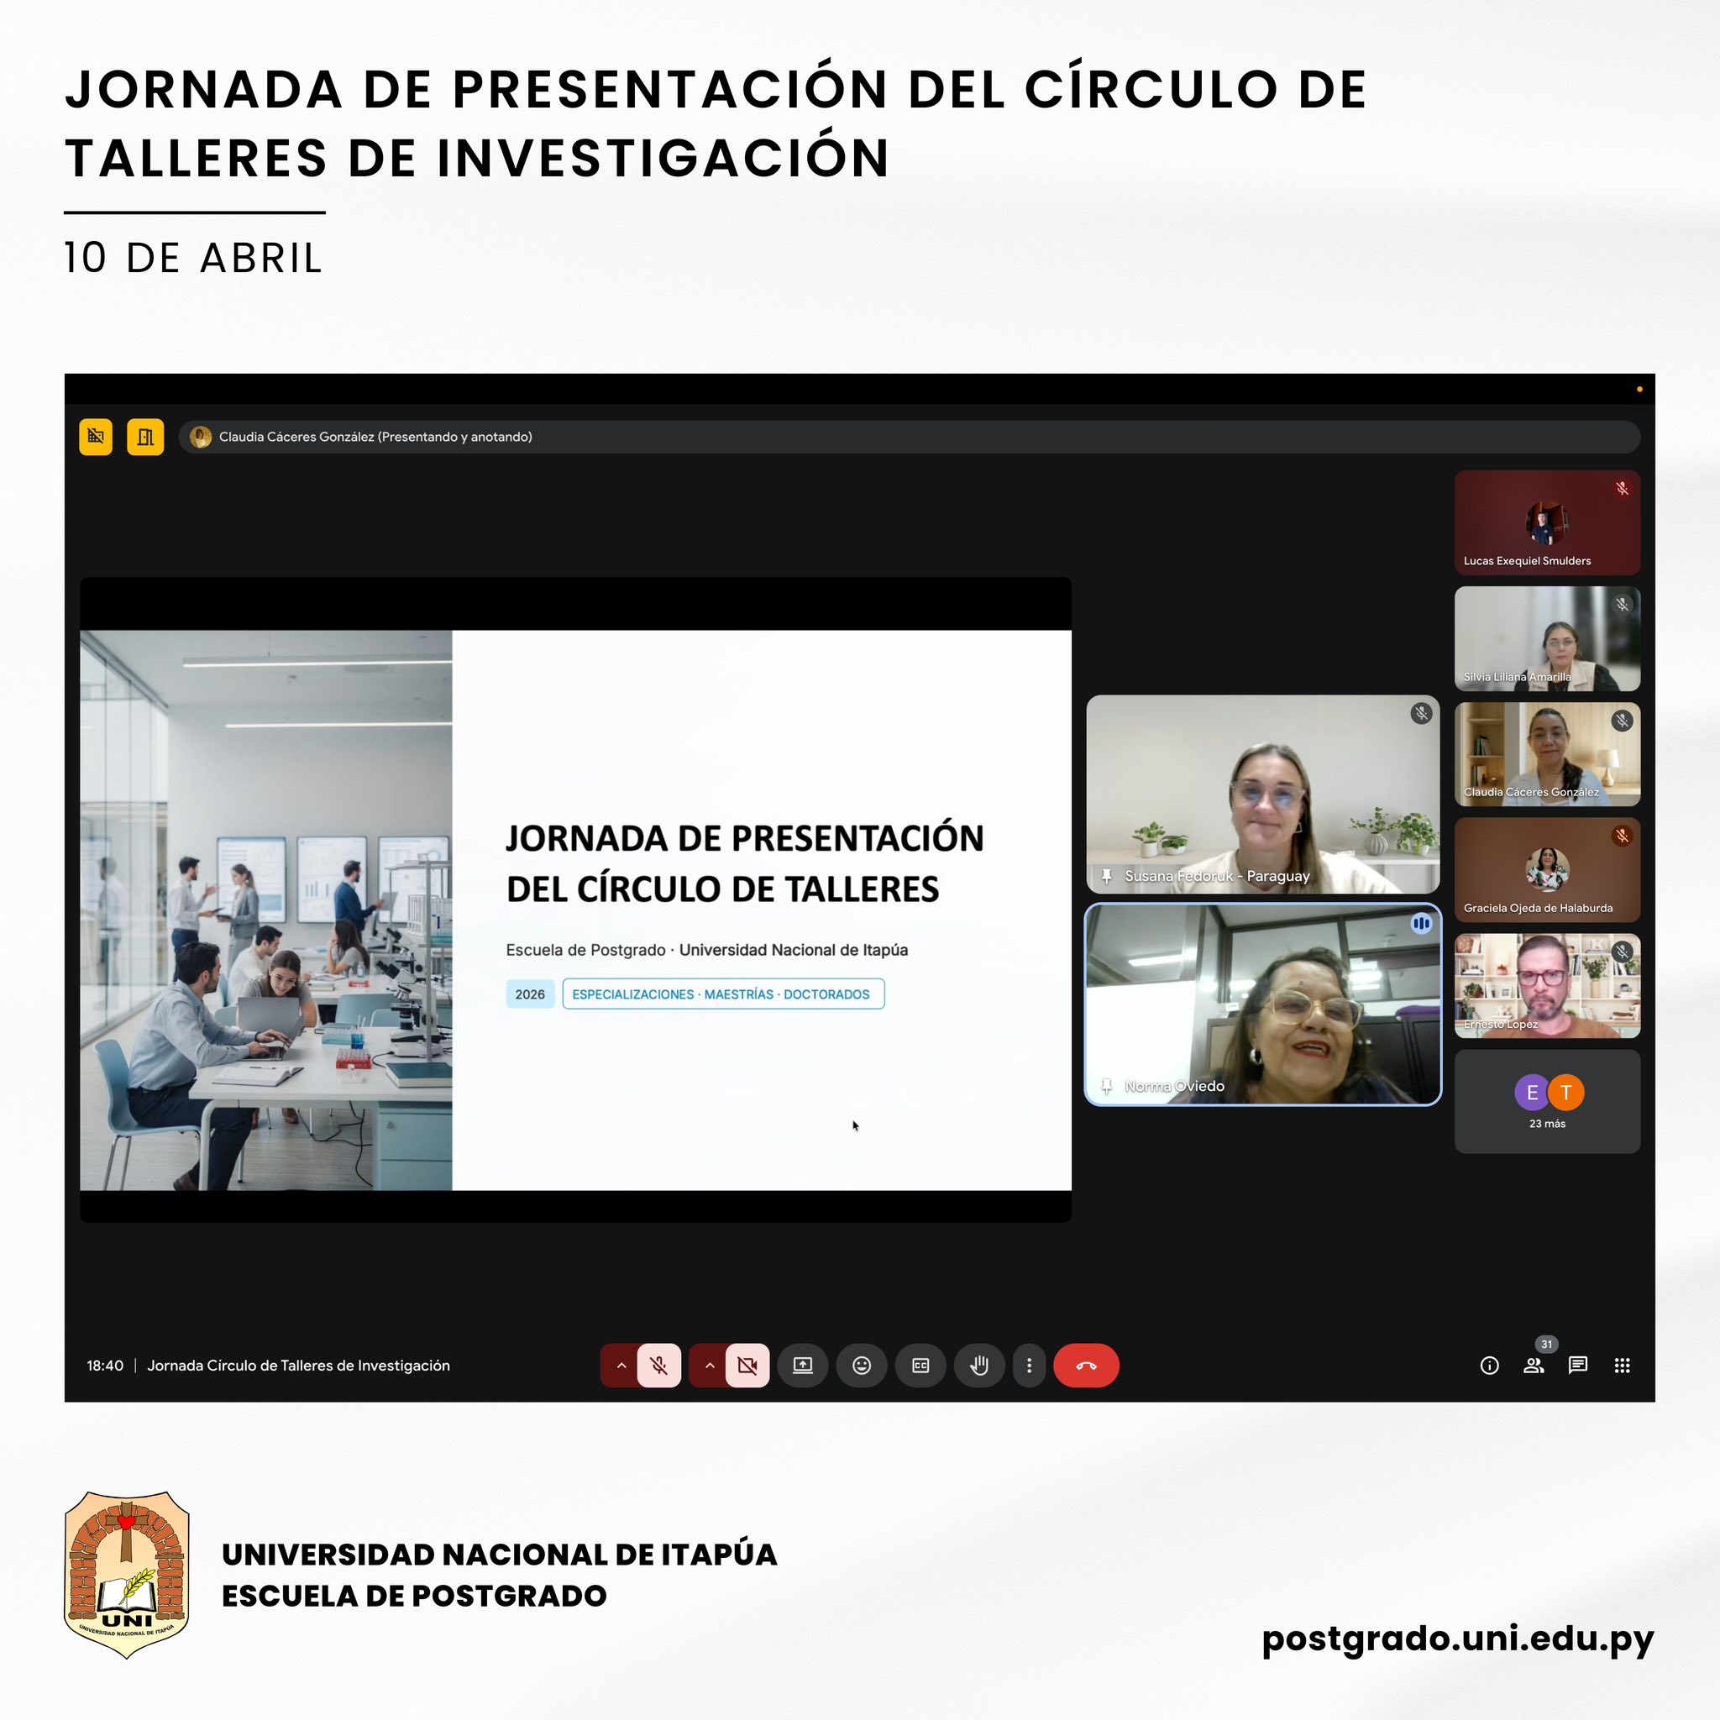Toggle the disabled camera button
Image resolution: width=1720 pixels, height=1720 pixels.
[747, 1365]
